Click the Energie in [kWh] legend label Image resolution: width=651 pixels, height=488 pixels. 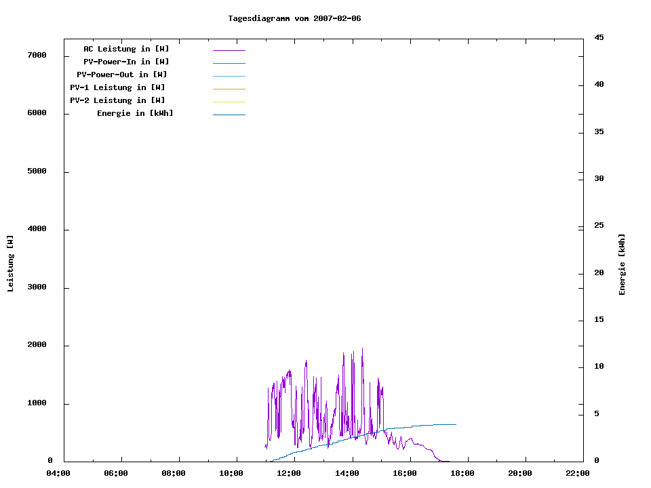click(x=135, y=113)
